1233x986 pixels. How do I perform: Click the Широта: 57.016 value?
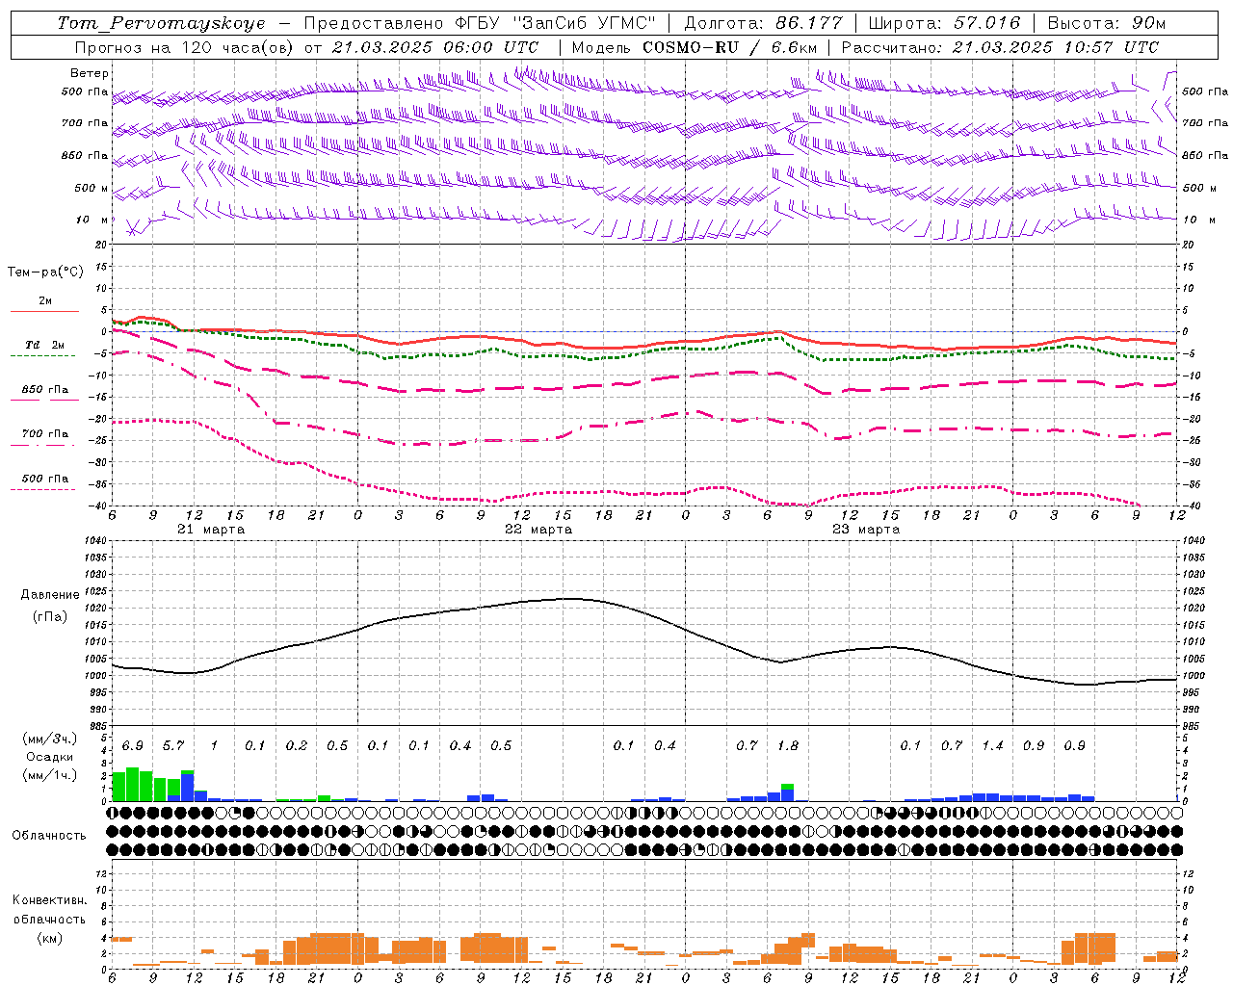(944, 23)
